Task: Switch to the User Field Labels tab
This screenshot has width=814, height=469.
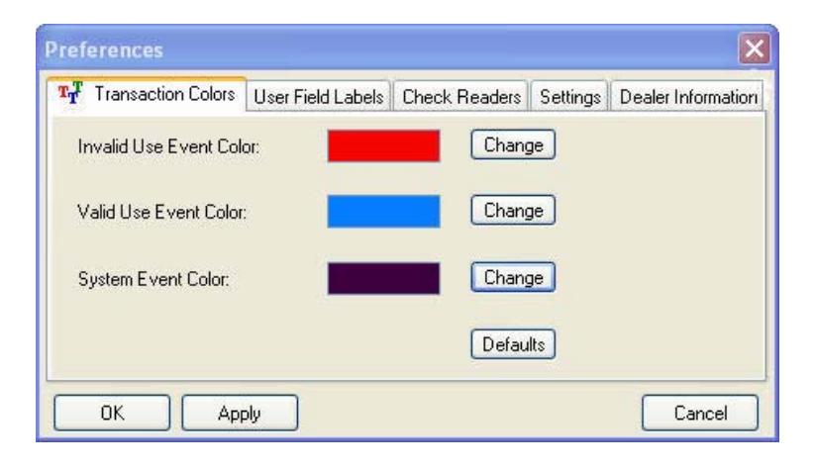Action: (x=318, y=97)
